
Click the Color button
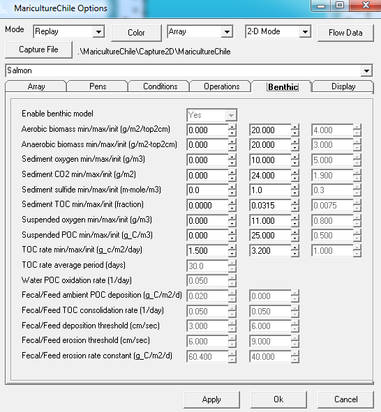tap(136, 33)
